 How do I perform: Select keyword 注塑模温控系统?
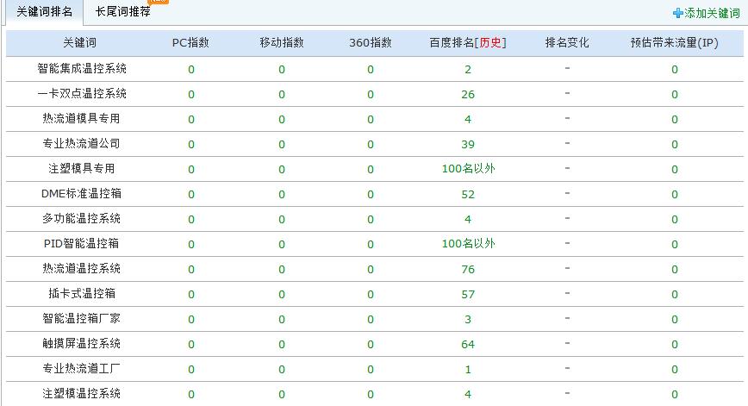click(x=82, y=394)
